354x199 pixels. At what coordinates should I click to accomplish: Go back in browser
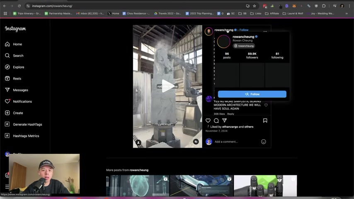point(5,6)
